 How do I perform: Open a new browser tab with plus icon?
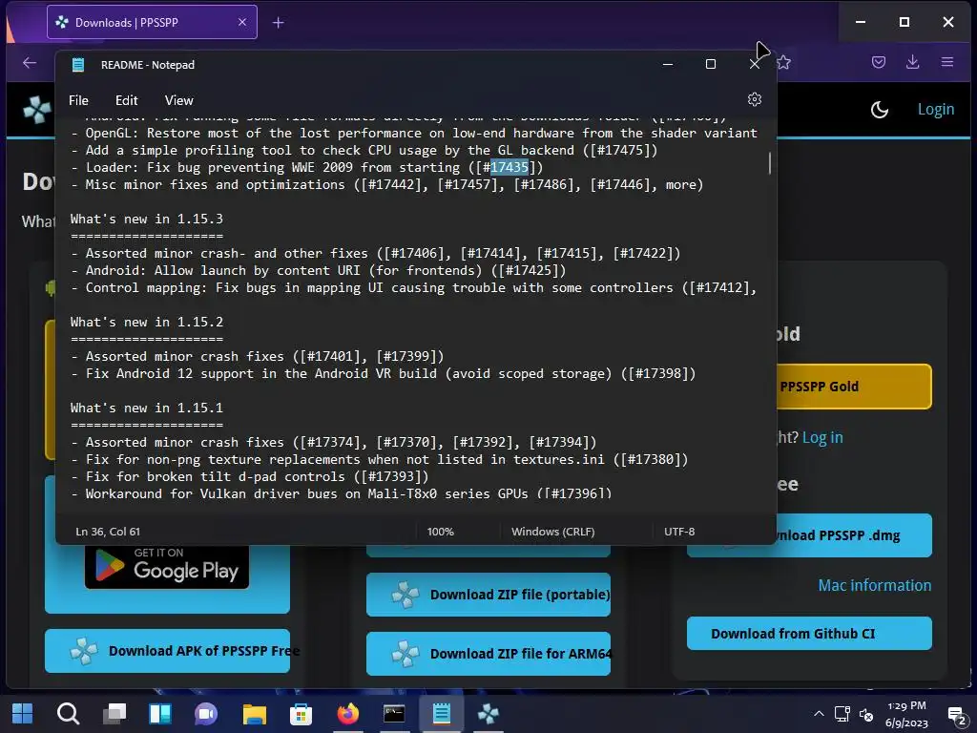278,23
